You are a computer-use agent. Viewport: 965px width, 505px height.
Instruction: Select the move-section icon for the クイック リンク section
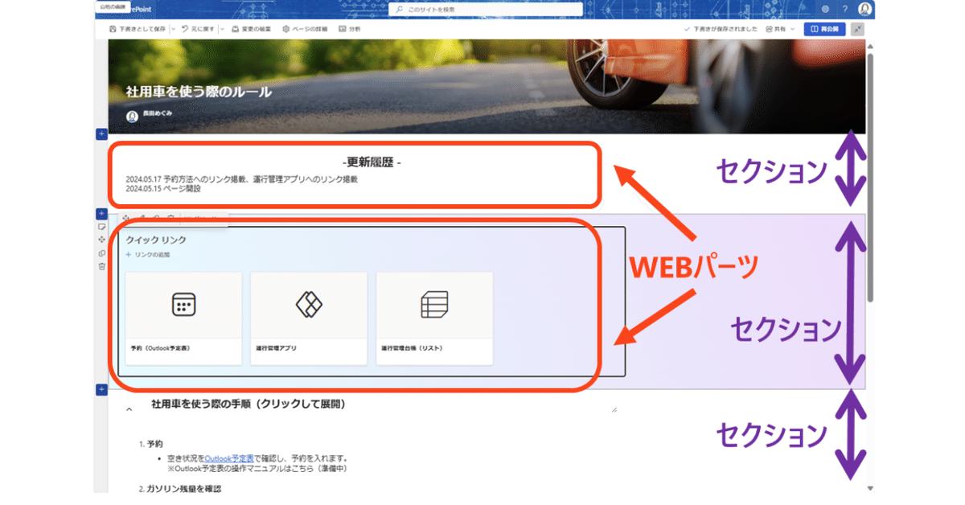click(x=101, y=240)
